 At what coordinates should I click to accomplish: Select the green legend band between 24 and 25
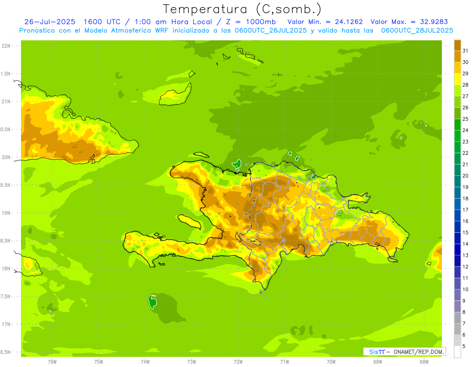click(x=457, y=124)
